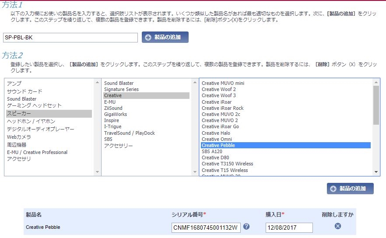Click the purchase date field 12/08/2017
This screenshot has height=238, width=386.
coord(289,227)
